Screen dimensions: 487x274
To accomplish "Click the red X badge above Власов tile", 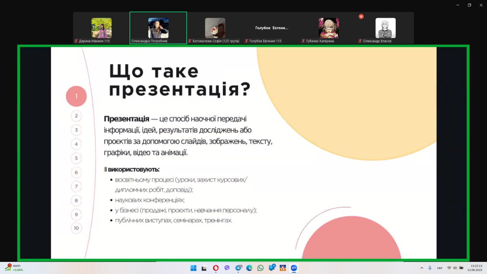I will 361,16.
